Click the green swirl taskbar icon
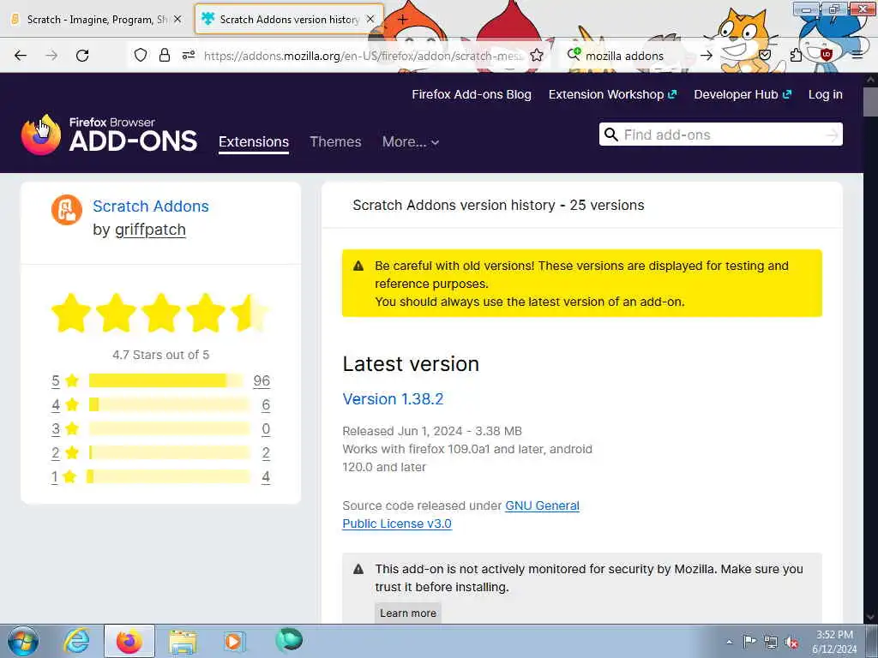The width and height of the screenshot is (878, 658). 289,640
